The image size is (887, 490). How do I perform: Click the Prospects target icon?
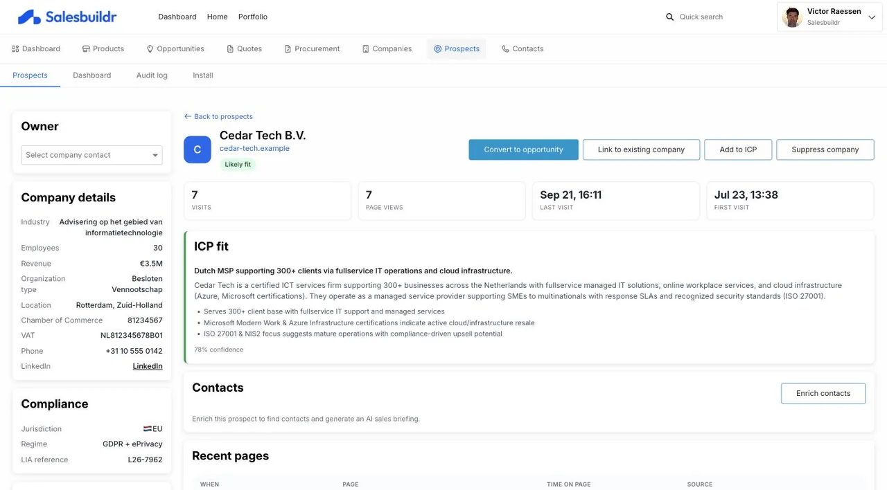tap(437, 49)
